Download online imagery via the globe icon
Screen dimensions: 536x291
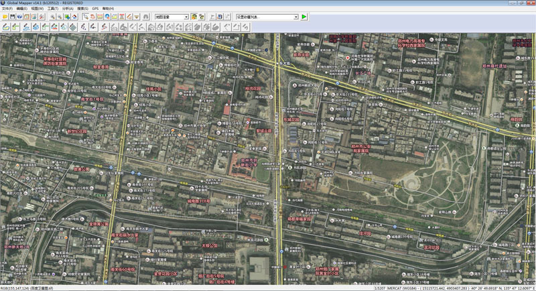pos(20,17)
